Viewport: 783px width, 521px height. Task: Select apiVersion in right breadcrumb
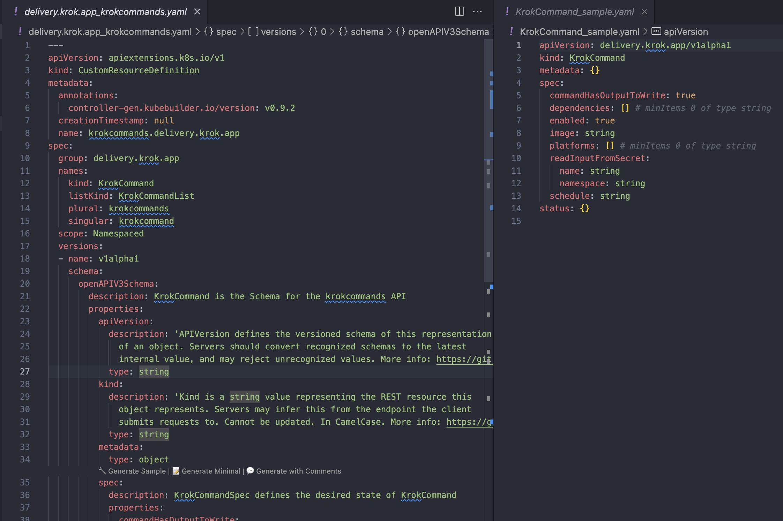point(686,32)
